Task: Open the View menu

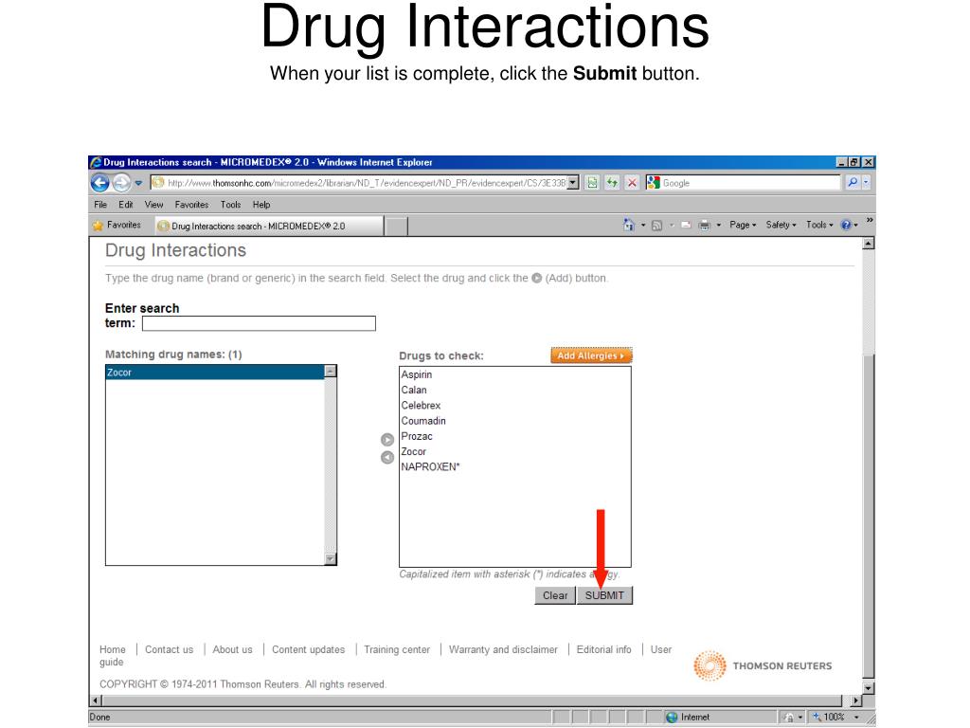Action: [x=153, y=205]
